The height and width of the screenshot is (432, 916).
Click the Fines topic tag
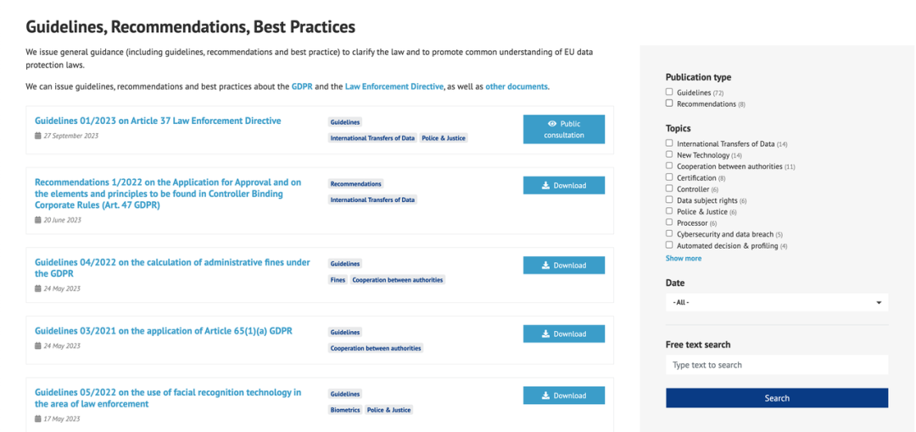[x=338, y=280]
